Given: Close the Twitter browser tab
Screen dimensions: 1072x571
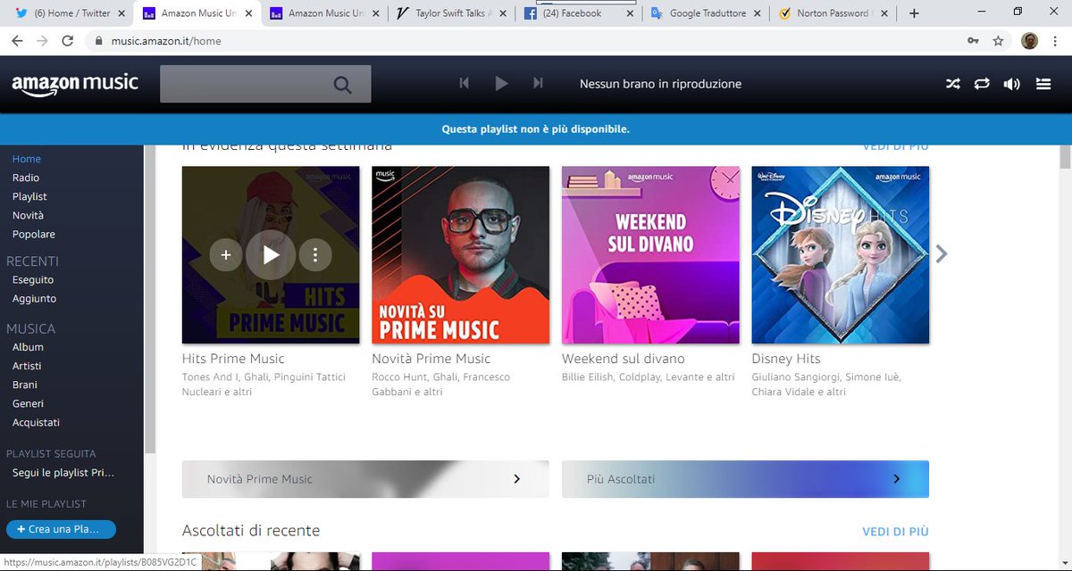Looking at the screenshot, I should coord(122,13).
